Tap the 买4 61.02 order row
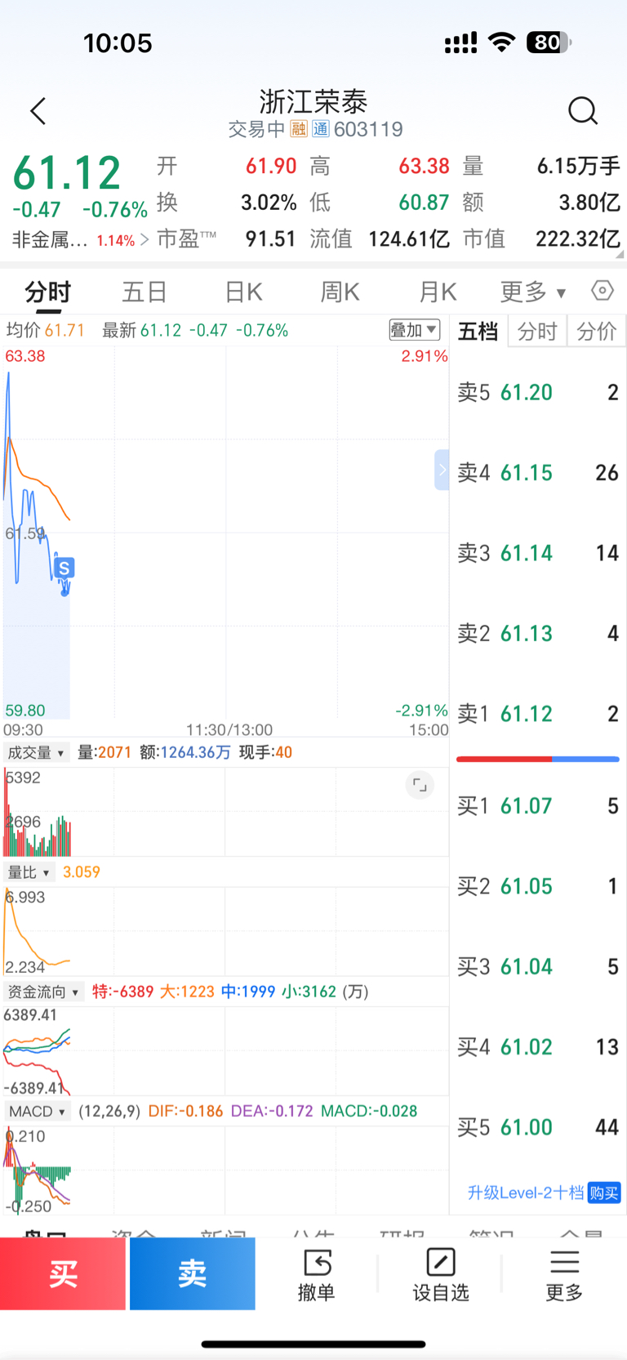Screen dimensions: 627x1360 538,1046
